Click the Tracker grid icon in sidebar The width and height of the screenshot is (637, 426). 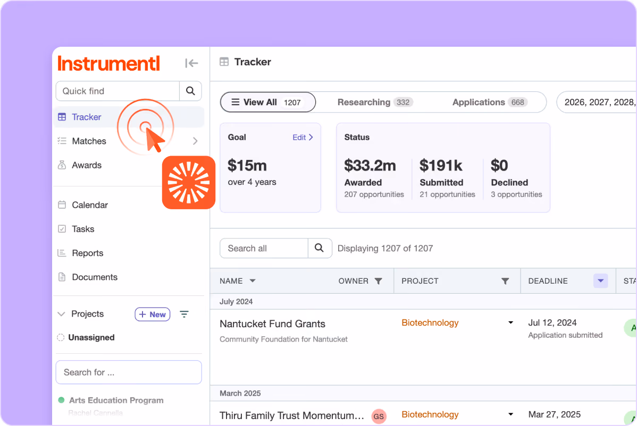click(x=62, y=117)
